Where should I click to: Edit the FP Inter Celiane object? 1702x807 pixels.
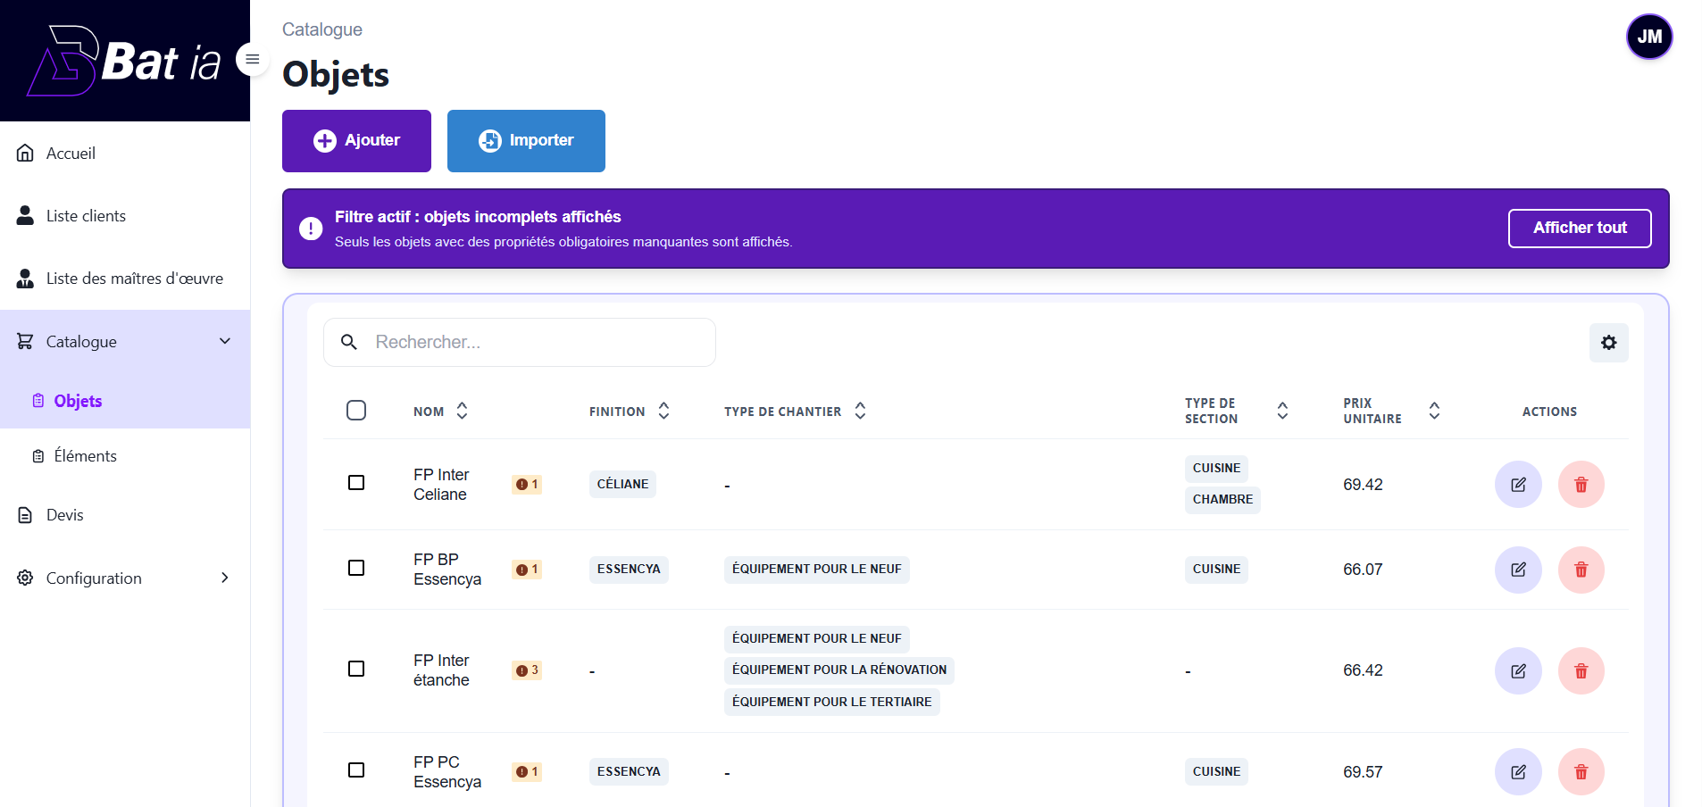click(x=1518, y=485)
